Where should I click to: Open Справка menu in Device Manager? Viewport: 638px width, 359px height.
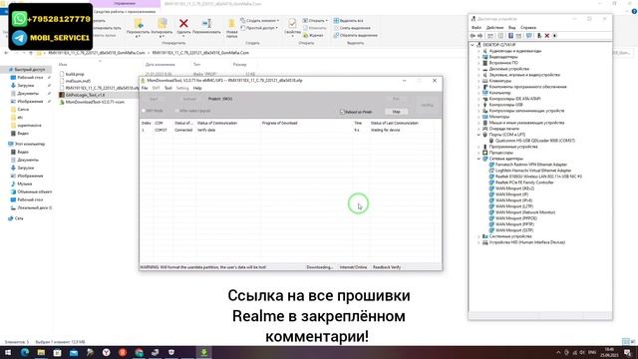528,28
